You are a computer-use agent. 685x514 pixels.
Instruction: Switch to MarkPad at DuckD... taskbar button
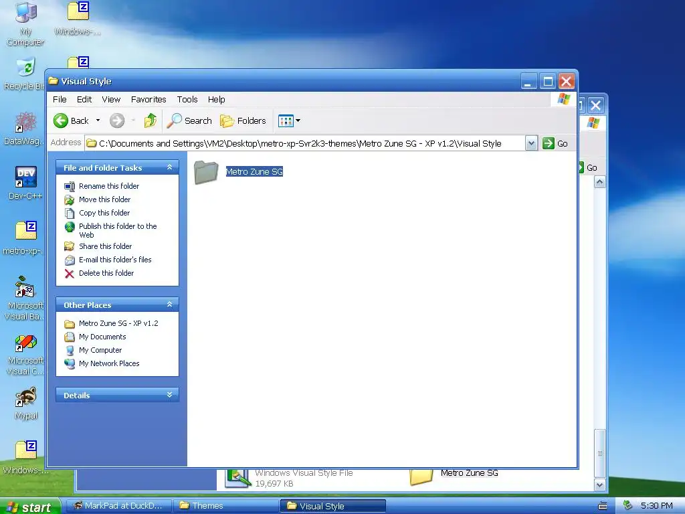[x=118, y=506]
